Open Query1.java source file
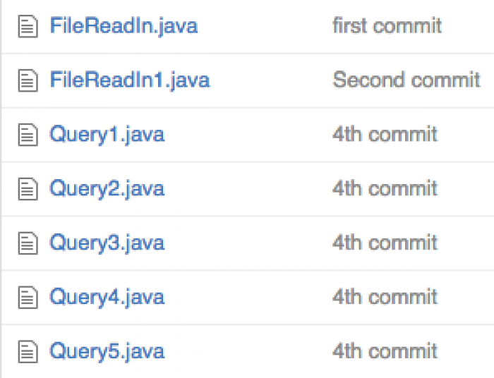This screenshot has height=378, width=494. 107,135
